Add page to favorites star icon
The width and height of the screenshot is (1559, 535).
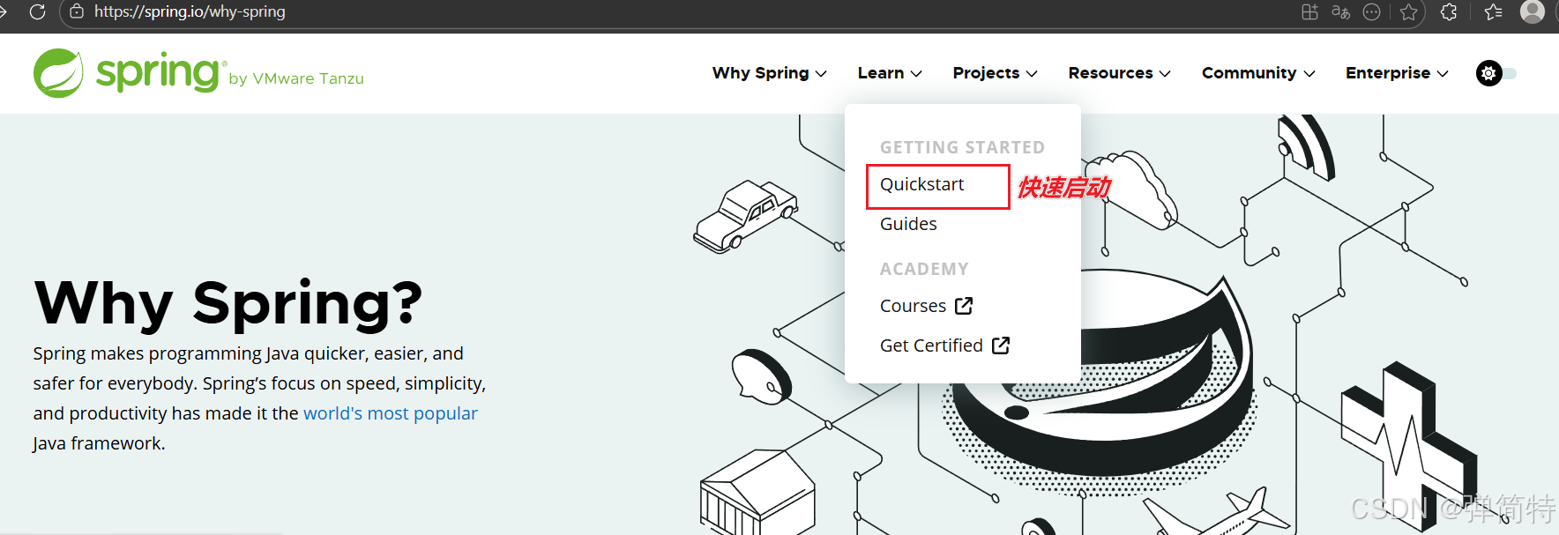1408,11
